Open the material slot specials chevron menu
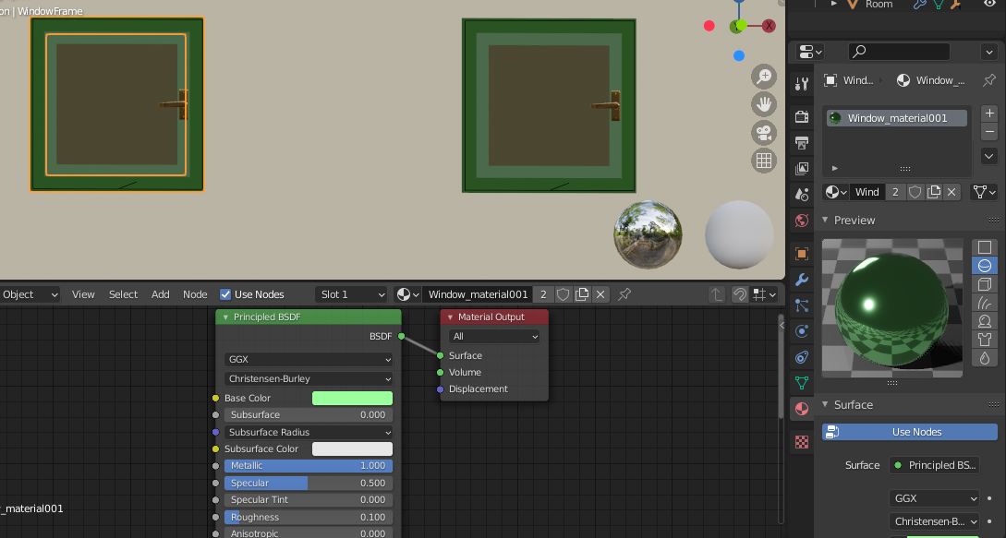Viewport: 1006px width, 538px height. [x=989, y=156]
